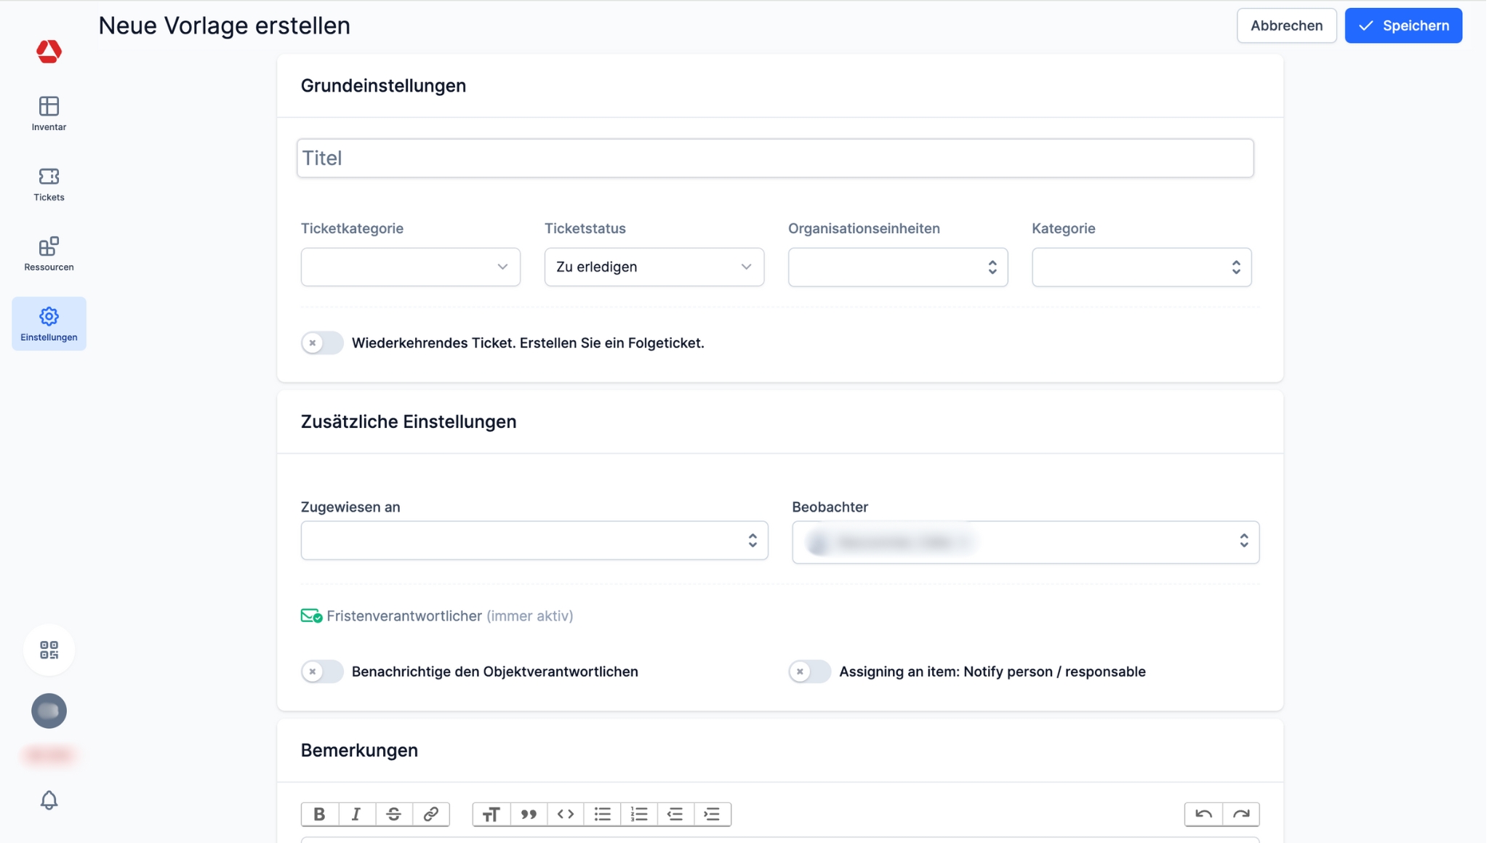The height and width of the screenshot is (843, 1489).
Task: Apply italic text formatting
Action: [x=356, y=814]
